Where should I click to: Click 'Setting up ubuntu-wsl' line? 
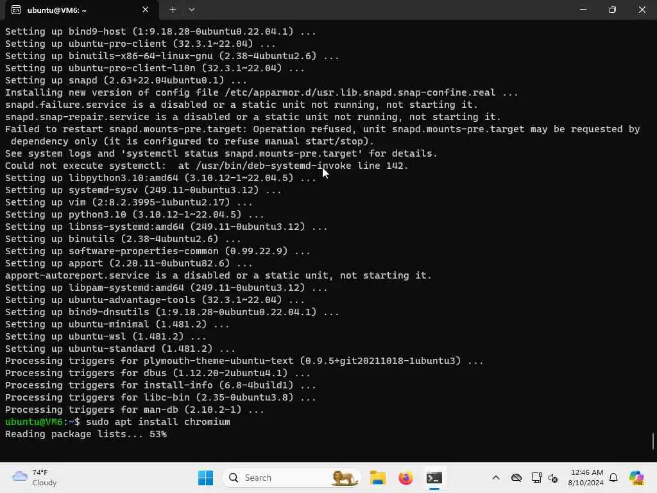click(x=106, y=336)
